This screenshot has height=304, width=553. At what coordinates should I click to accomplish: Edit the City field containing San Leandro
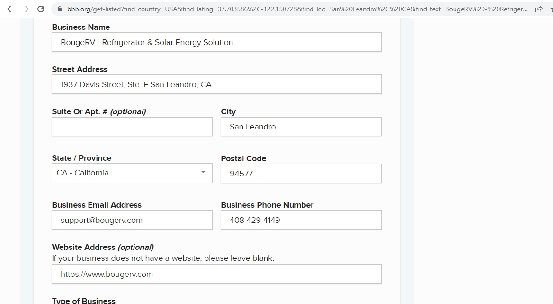[x=301, y=127]
